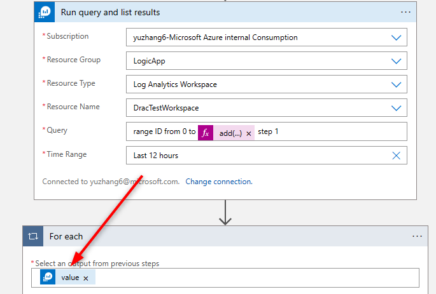The height and width of the screenshot is (294, 436).
Task: Clear the Time Range selection
Action: coord(396,156)
